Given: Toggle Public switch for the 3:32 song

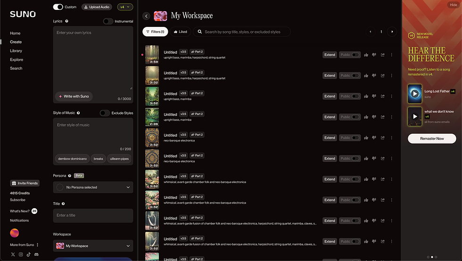Looking at the screenshot, I should point(355,76).
